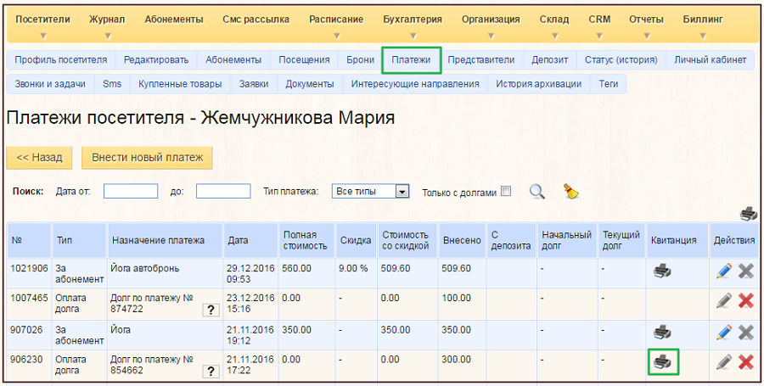Focus the 'Дата от' input field

click(x=131, y=191)
